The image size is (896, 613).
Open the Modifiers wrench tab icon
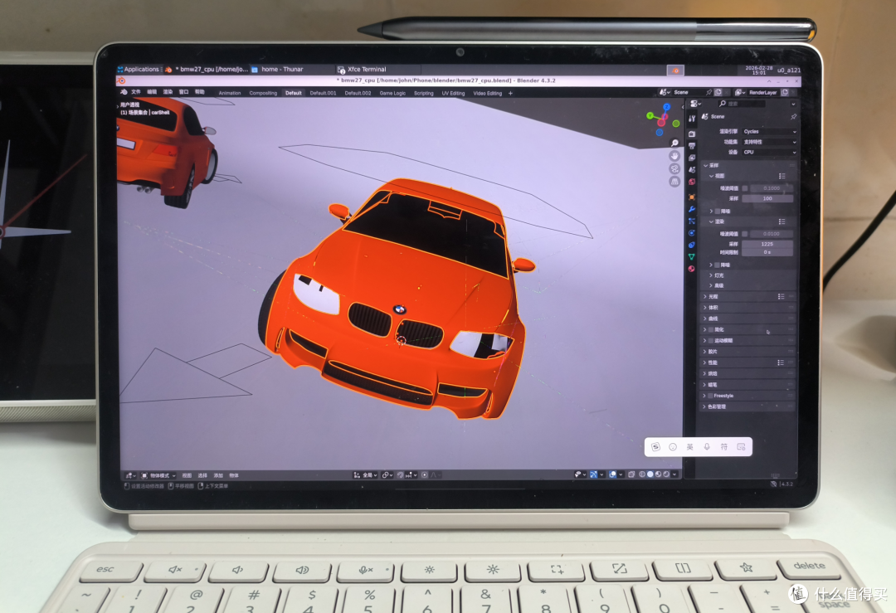pos(692,209)
